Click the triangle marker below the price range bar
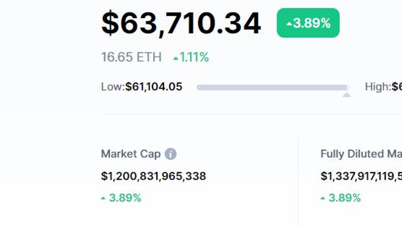Image resolution: width=402 pixels, height=226 pixels. tap(347, 95)
